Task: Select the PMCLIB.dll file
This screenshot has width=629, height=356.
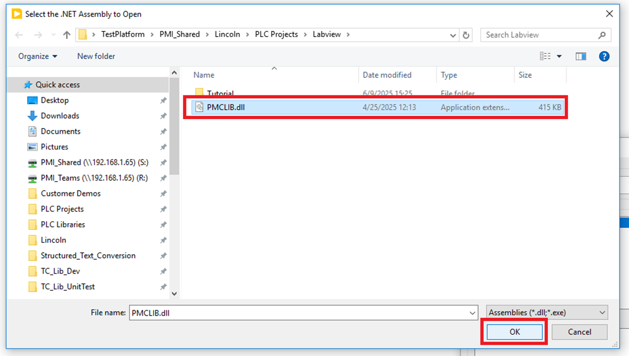Action: (x=226, y=107)
